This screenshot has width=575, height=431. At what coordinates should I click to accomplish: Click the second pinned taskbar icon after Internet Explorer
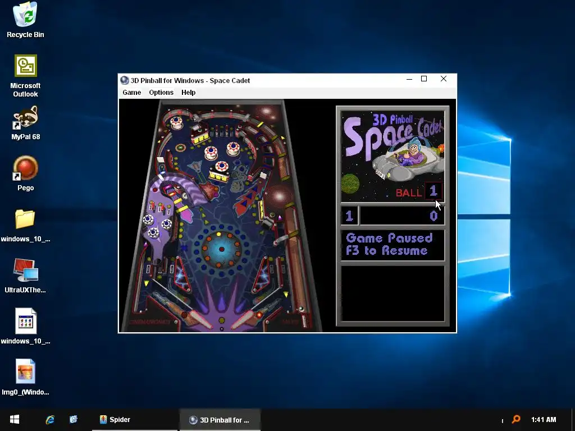click(x=74, y=420)
